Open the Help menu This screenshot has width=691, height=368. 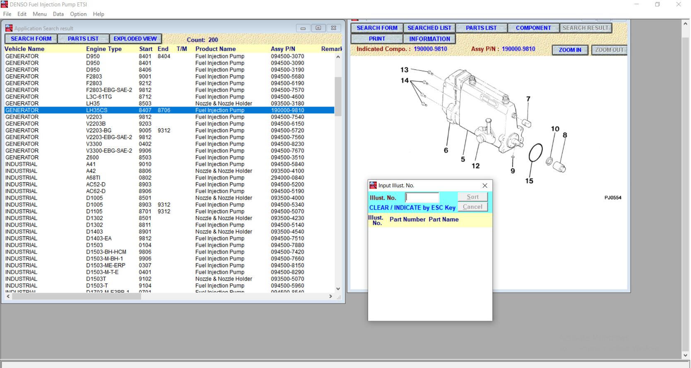coord(99,14)
